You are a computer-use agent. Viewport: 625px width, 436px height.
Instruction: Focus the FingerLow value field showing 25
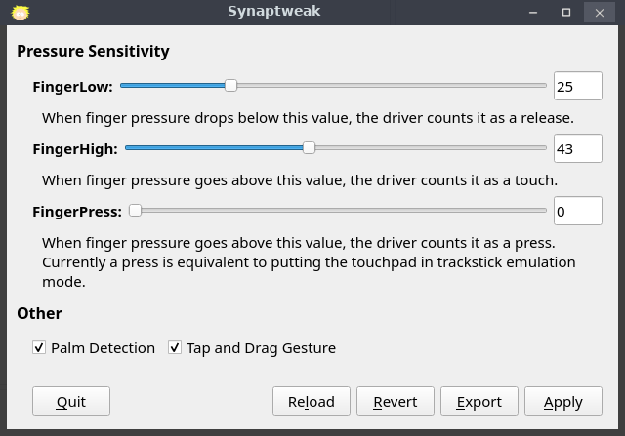(x=576, y=86)
